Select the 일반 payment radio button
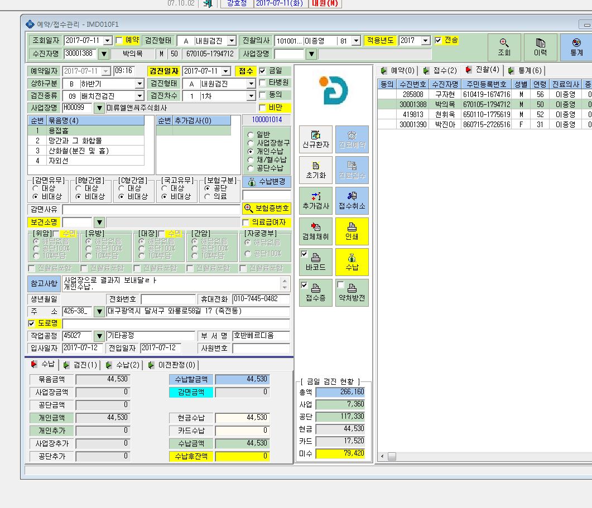 click(251, 135)
